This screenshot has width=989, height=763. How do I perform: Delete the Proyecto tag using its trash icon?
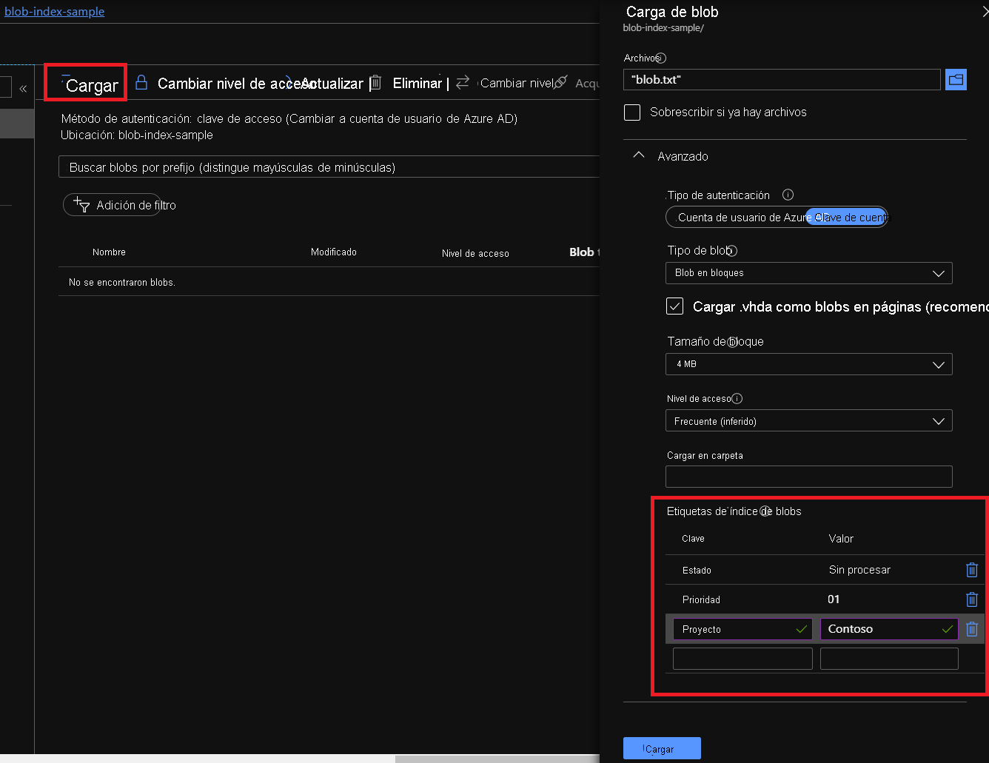972,629
